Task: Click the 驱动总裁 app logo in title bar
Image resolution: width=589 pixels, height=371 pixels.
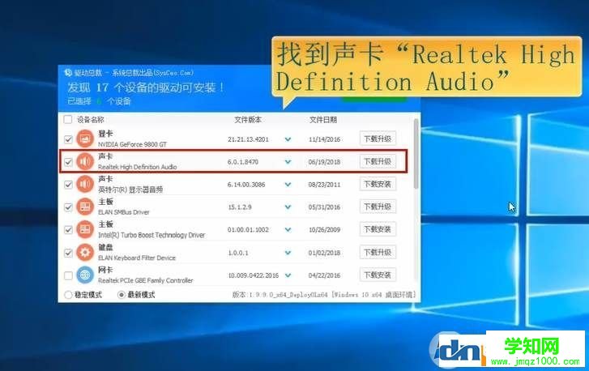Action: [x=68, y=72]
